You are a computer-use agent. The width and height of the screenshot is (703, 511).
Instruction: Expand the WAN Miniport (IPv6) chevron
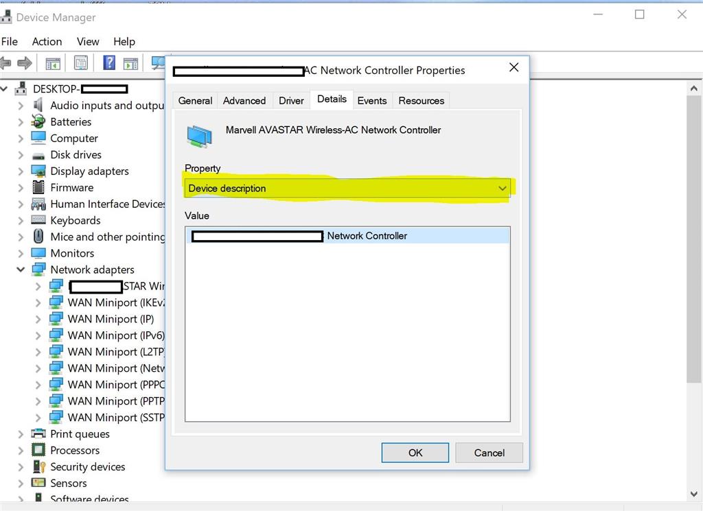(38, 335)
